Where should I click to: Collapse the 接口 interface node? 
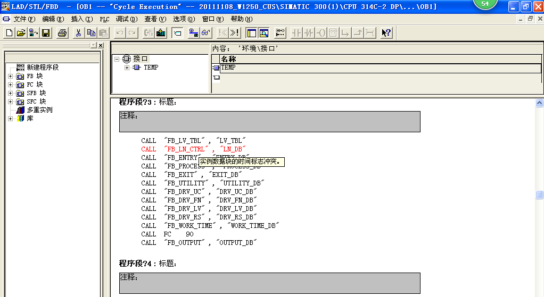(x=117, y=59)
